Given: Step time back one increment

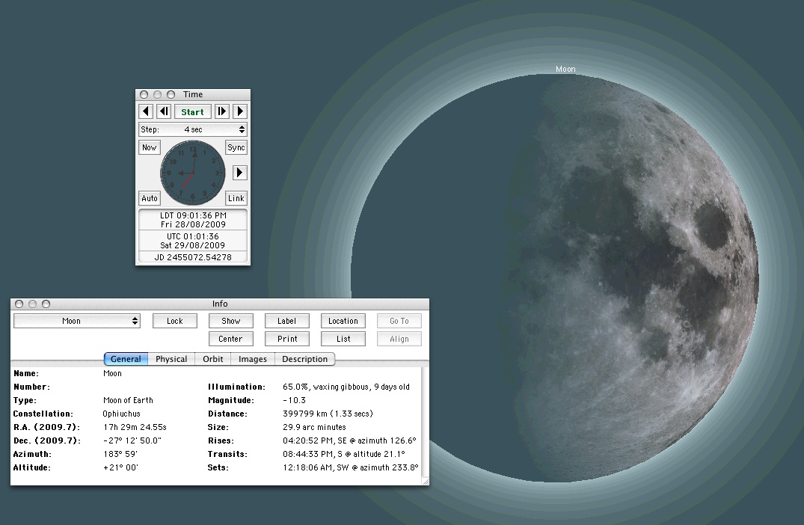Looking at the screenshot, I should tap(164, 111).
